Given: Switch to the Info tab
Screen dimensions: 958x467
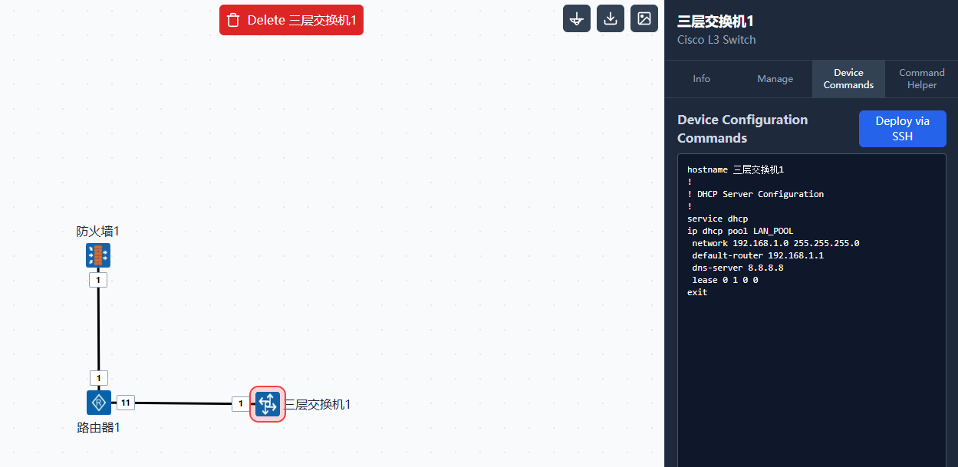Looking at the screenshot, I should pyautogui.click(x=701, y=79).
